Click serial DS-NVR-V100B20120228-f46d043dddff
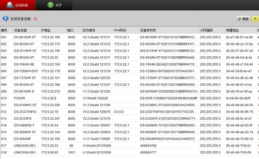The width and height of the screenshot is (259, 159). click(x=169, y=98)
